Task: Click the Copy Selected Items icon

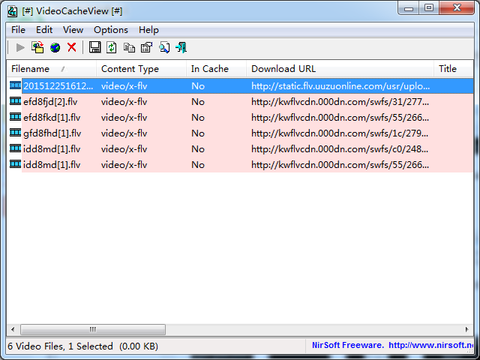Action: point(129,48)
